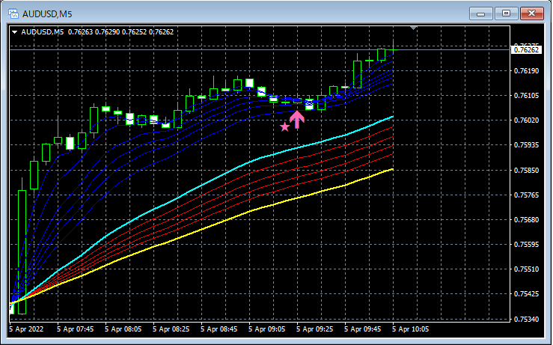
Task: Click the 0.75595 price scale label
Action: (x=526, y=245)
